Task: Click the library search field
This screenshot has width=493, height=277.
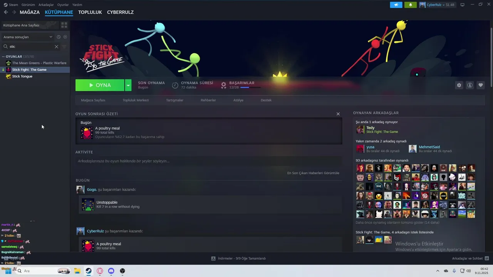Action: (x=31, y=47)
